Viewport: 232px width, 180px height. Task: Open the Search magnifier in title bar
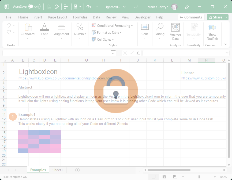coord(136,7)
